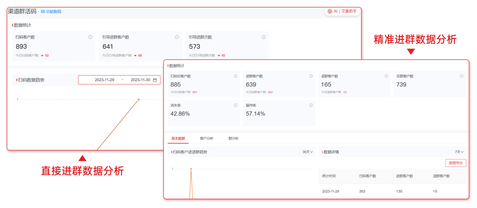Switch to the 客户分析 tab

206,138
